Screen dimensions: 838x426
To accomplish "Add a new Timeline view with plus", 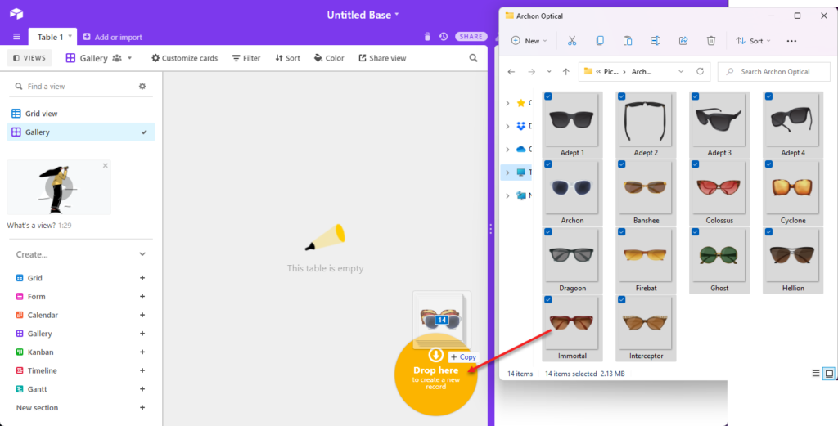I will [142, 370].
